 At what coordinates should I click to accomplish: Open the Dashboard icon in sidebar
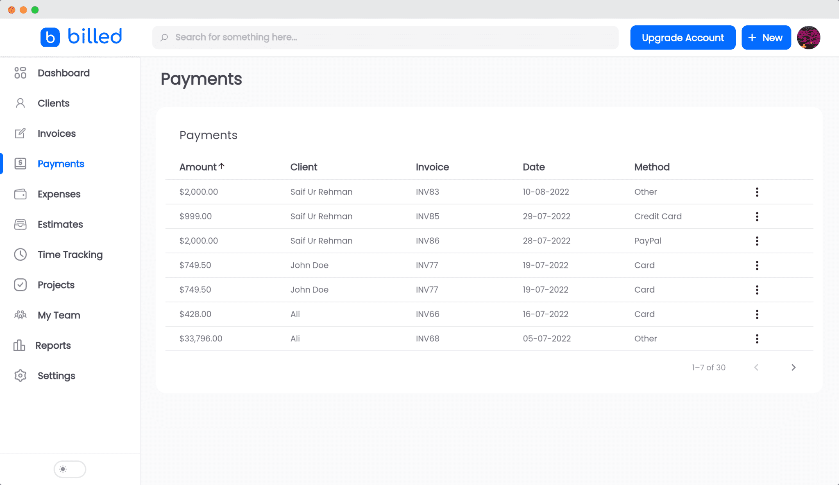(x=20, y=72)
